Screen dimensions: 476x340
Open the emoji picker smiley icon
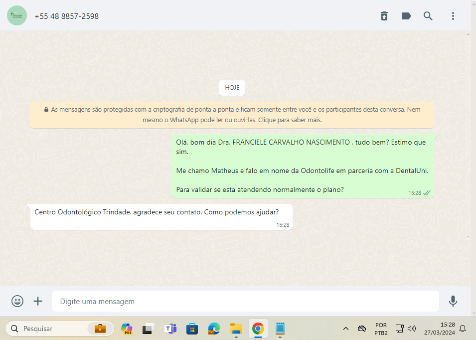[17, 301]
